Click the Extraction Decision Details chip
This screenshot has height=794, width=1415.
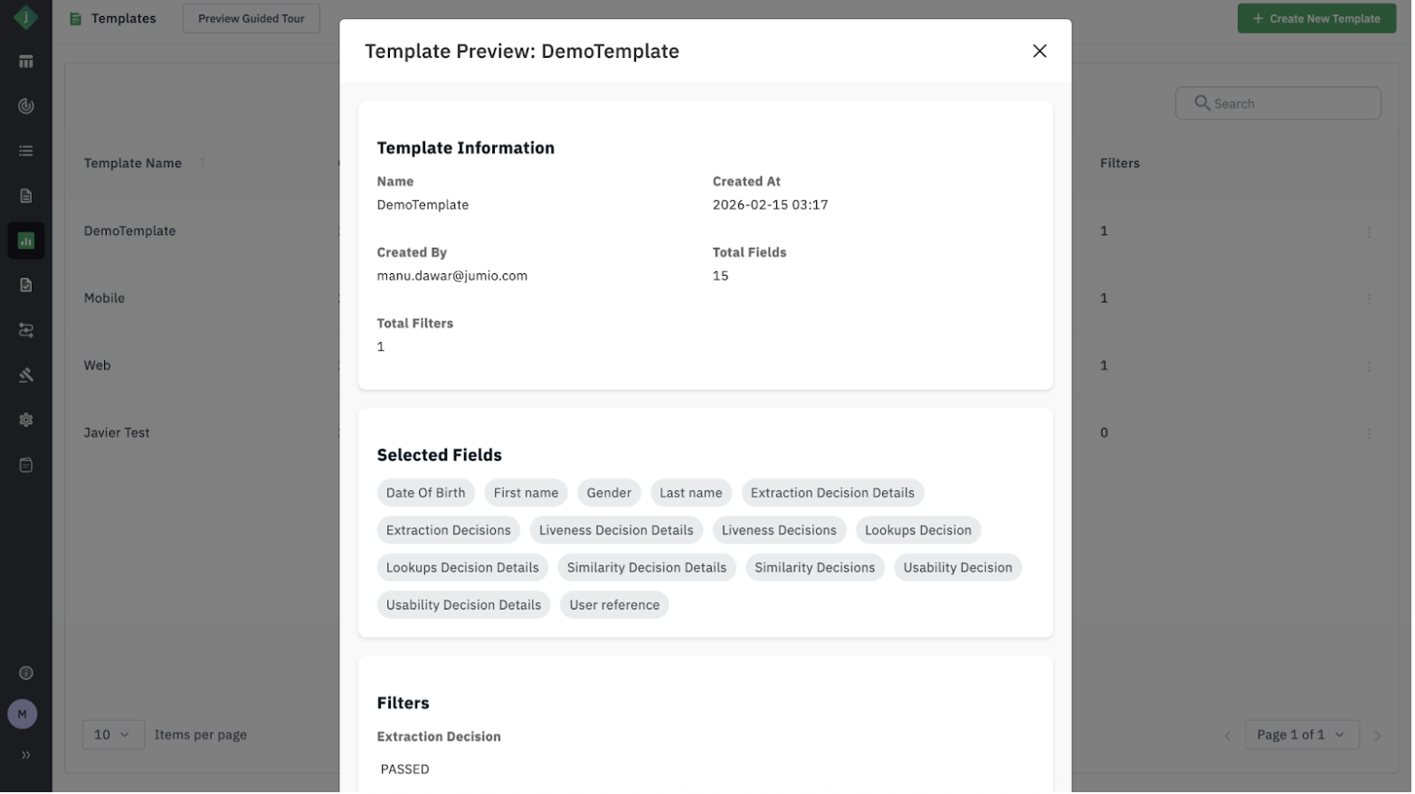(834, 494)
